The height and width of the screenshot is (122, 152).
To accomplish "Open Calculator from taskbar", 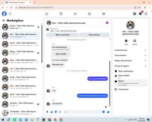I will (x=20, y=120).
